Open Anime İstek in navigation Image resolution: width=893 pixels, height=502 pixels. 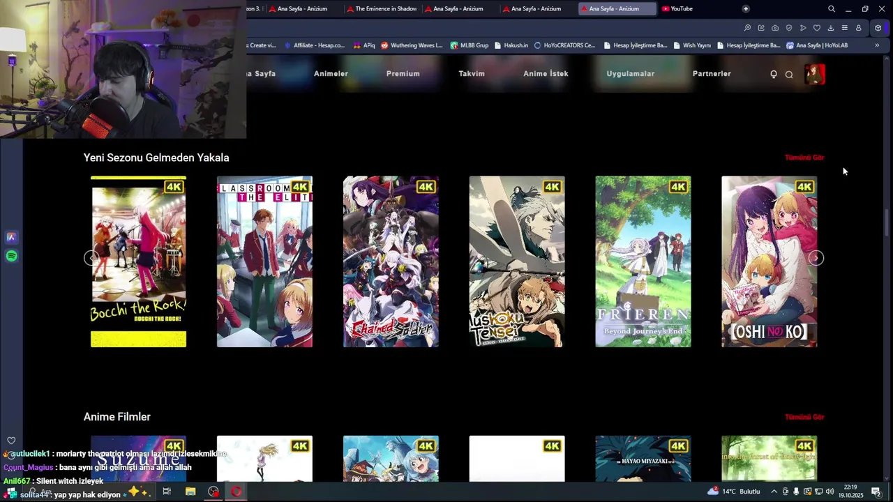point(546,73)
